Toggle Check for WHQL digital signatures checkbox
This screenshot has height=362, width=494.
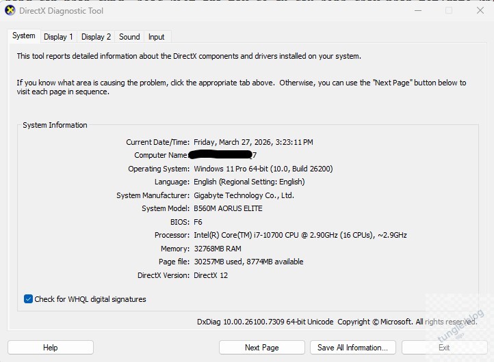coord(28,298)
